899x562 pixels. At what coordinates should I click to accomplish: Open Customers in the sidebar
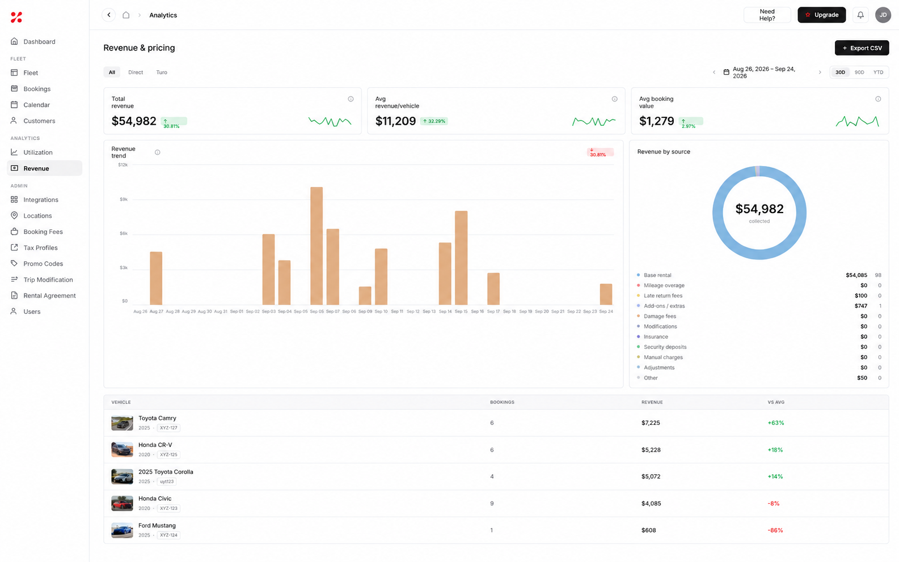(44, 121)
